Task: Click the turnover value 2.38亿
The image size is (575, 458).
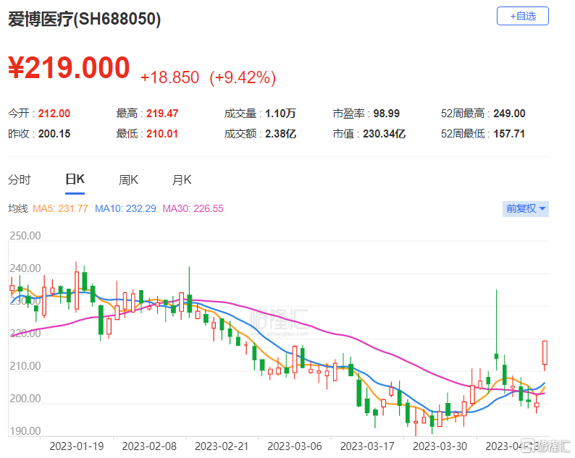Action: click(x=280, y=134)
